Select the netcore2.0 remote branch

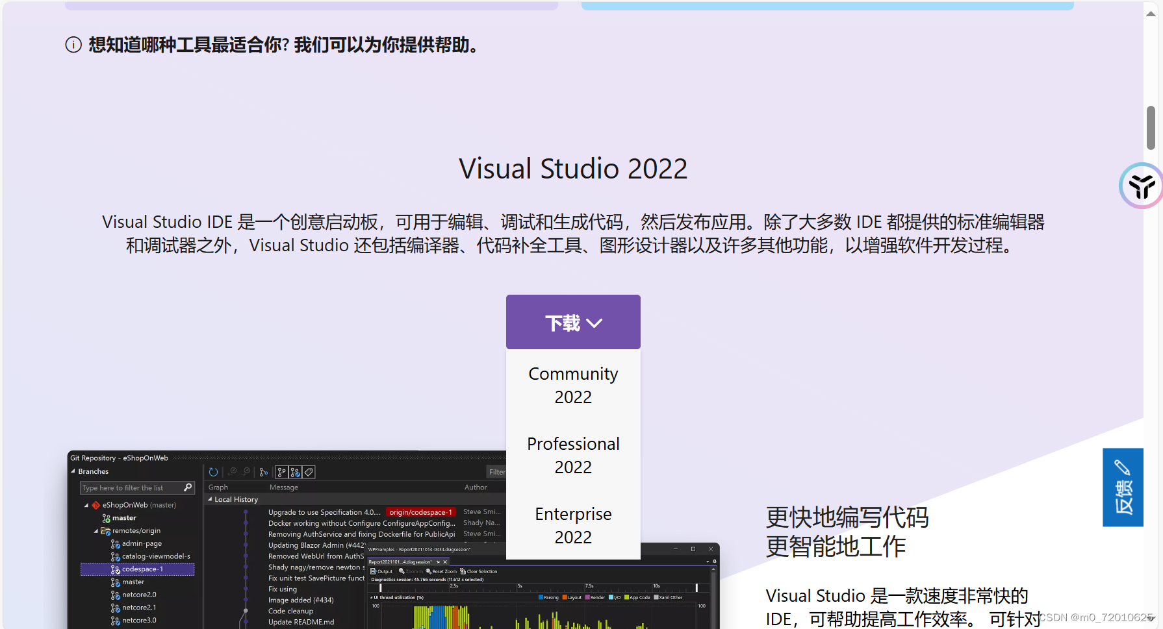pyautogui.click(x=139, y=595)
